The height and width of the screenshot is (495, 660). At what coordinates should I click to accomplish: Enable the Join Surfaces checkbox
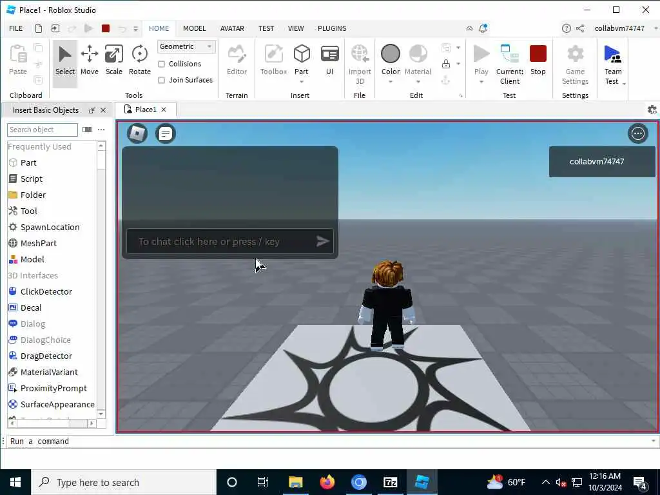(161, 80)
